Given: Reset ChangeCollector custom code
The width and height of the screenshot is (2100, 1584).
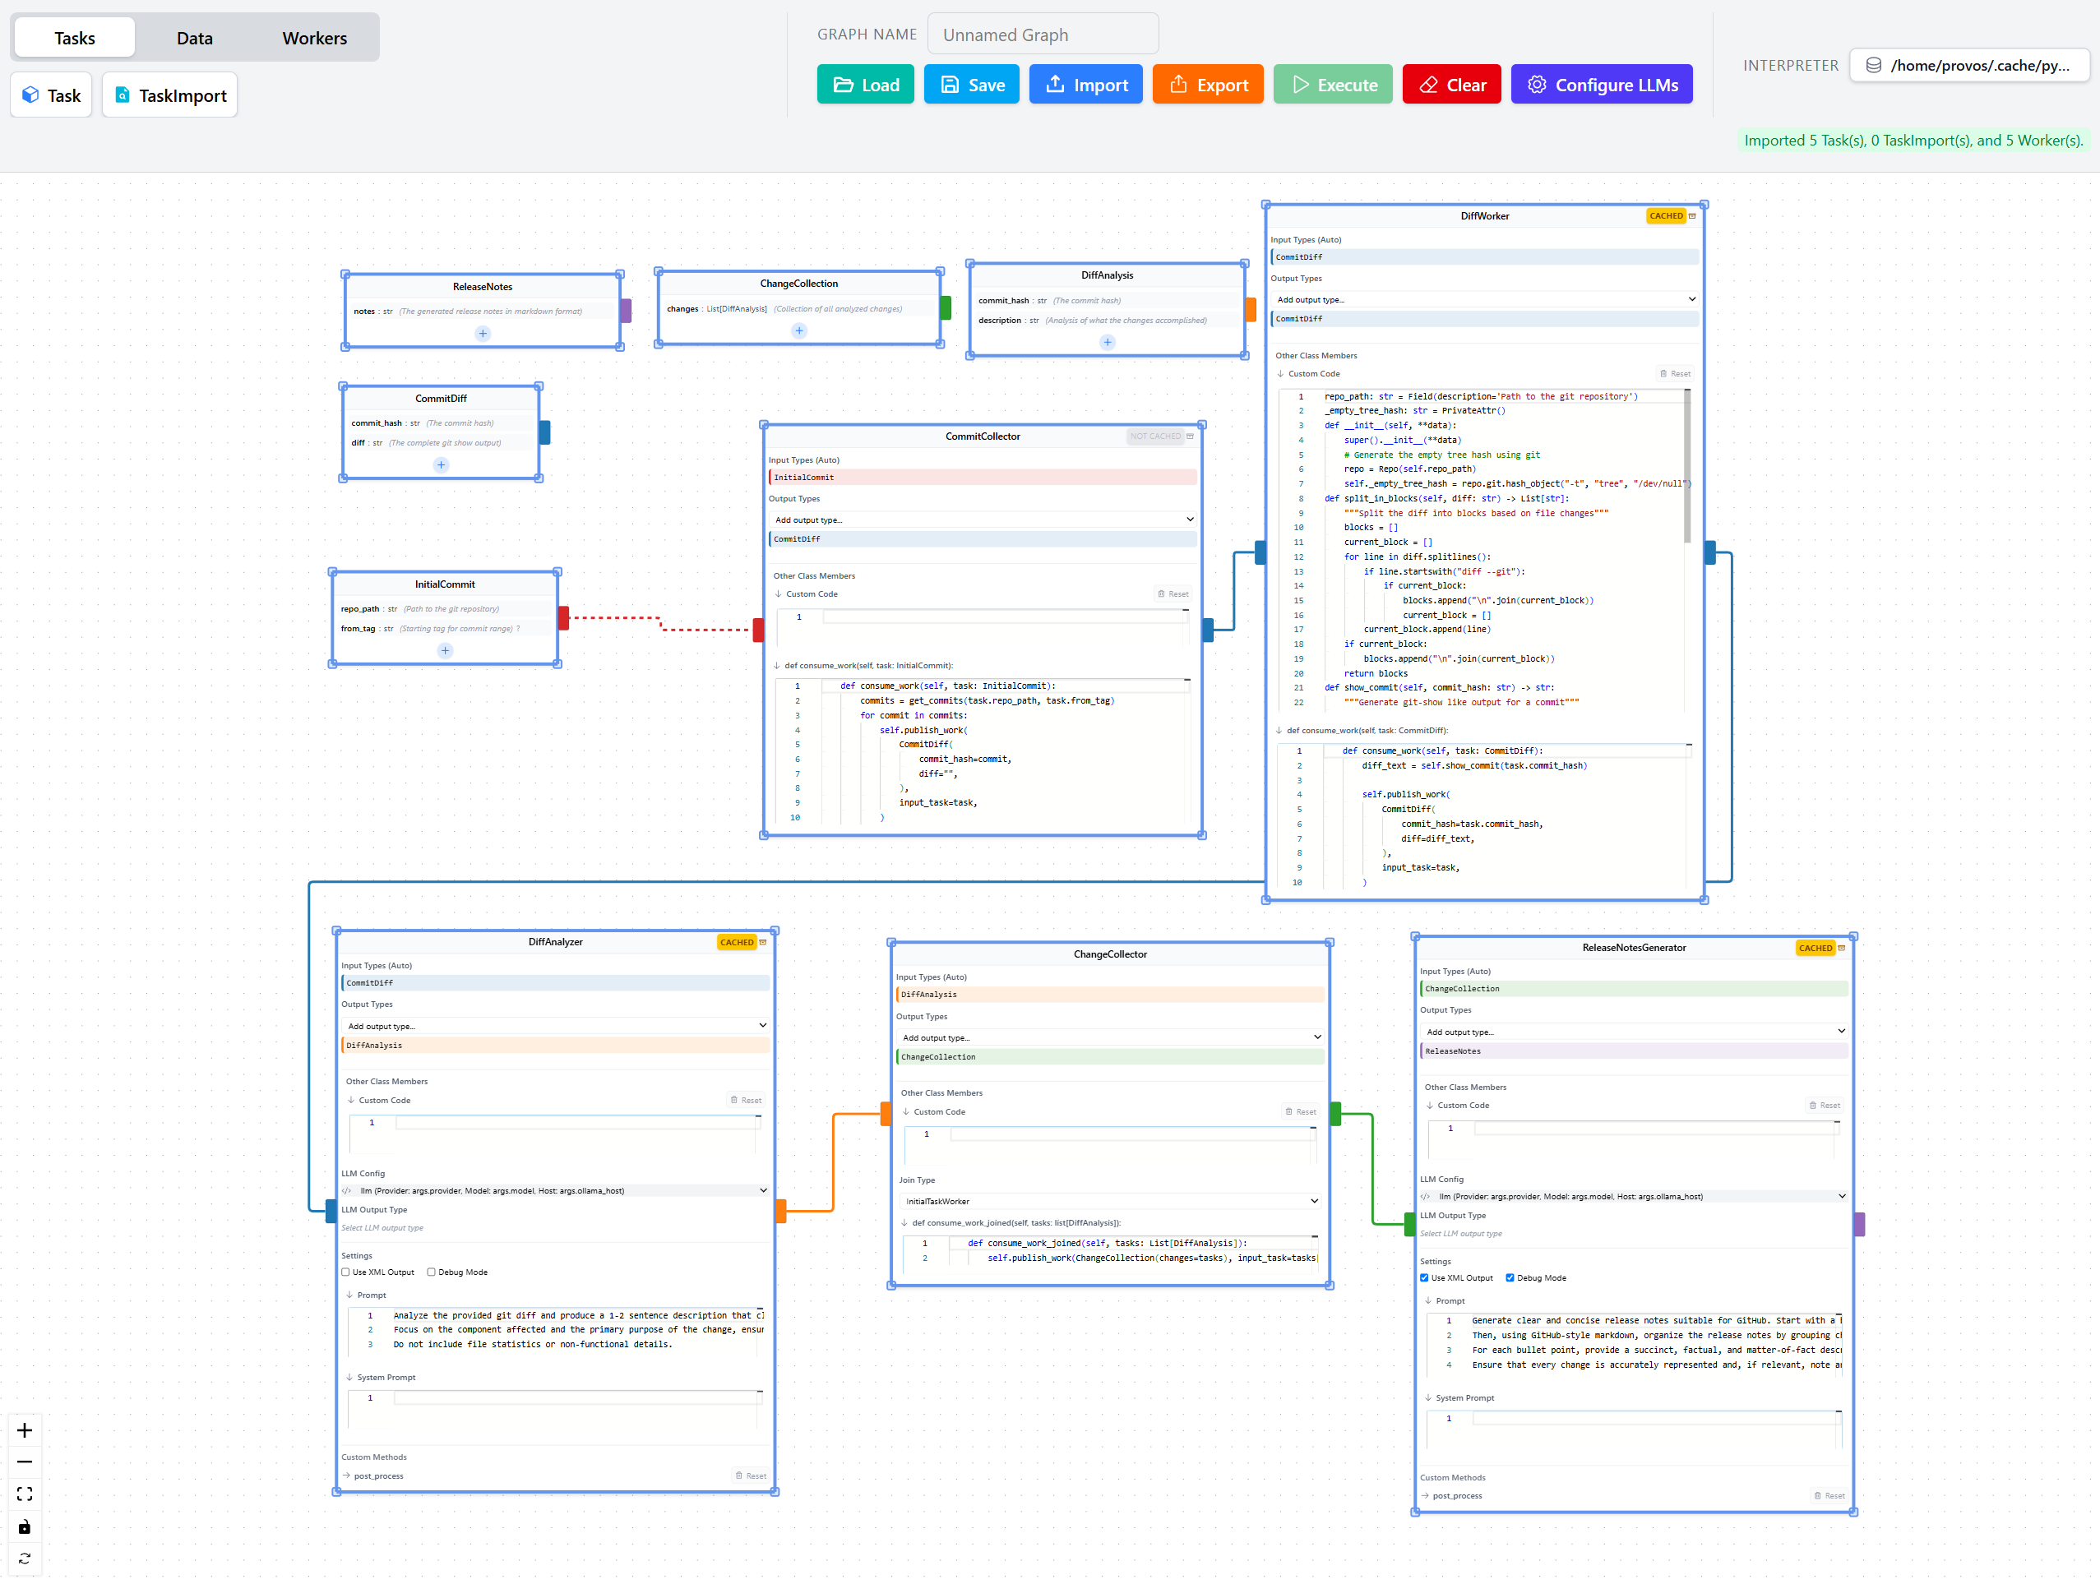Looking at the screenshot, I should pos(1302,1113).
